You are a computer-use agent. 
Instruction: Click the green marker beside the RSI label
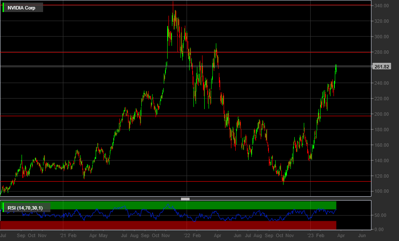[3, 207]
